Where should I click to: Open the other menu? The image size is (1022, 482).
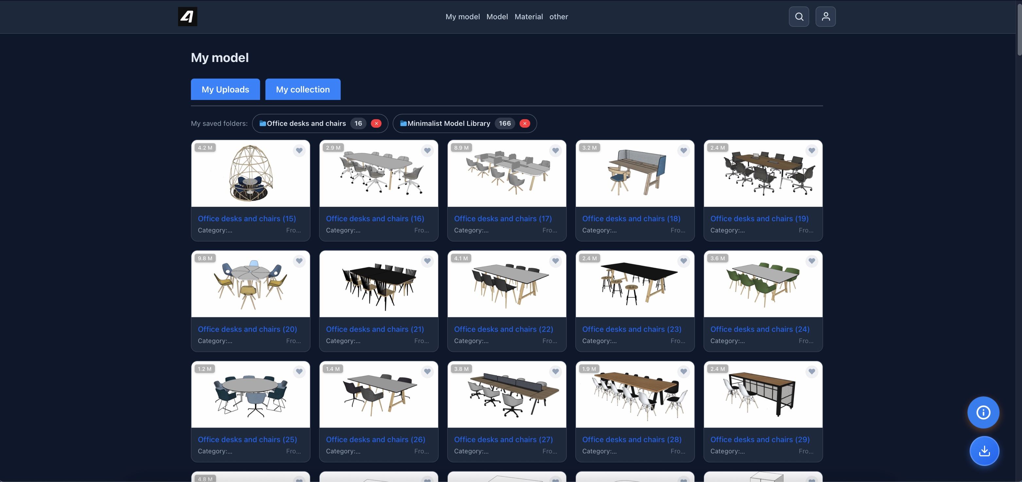tap(558, 17)
